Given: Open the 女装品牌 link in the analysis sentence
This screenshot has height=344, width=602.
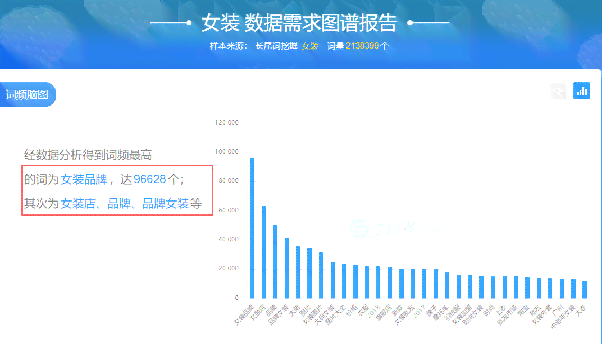Looking at the screenshot, I should pos(84,179).
